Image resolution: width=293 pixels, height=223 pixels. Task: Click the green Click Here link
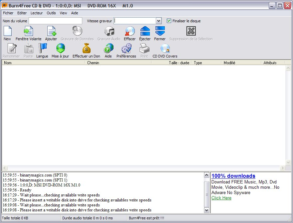pos(221,198)
